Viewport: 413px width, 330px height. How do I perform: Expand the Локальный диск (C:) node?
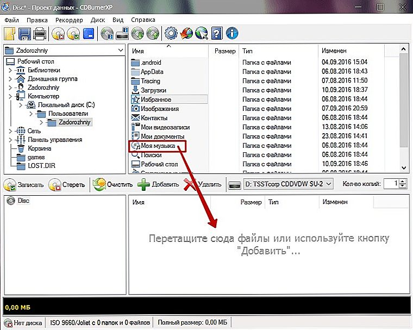21,105
